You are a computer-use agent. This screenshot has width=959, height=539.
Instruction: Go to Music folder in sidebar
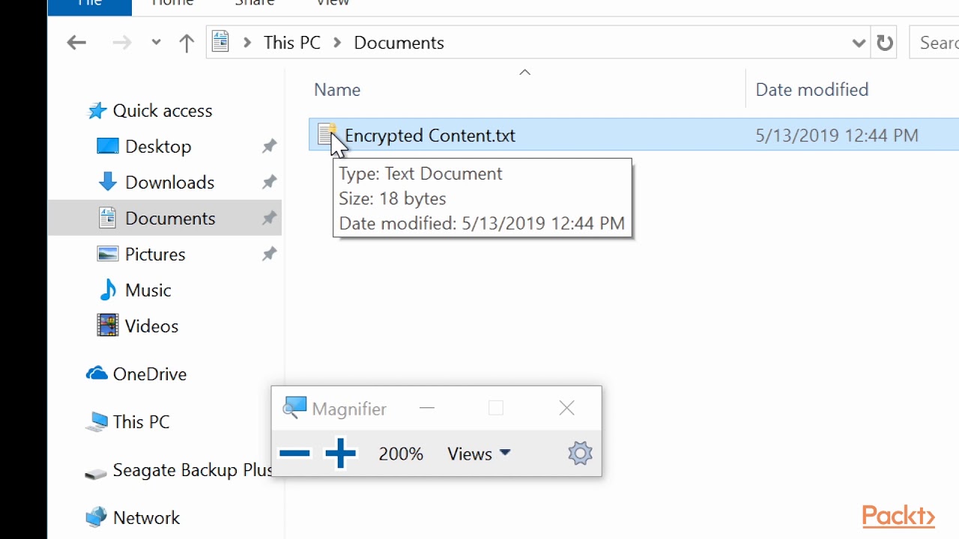coord(148,290)
